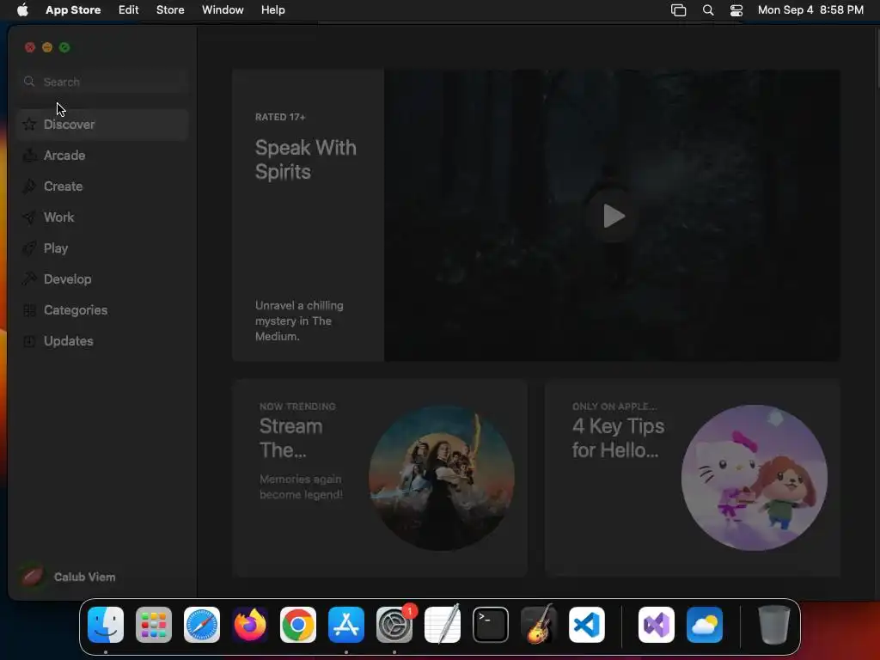Open Visual Studio Code from the Dock

click(x=586, y=625)
